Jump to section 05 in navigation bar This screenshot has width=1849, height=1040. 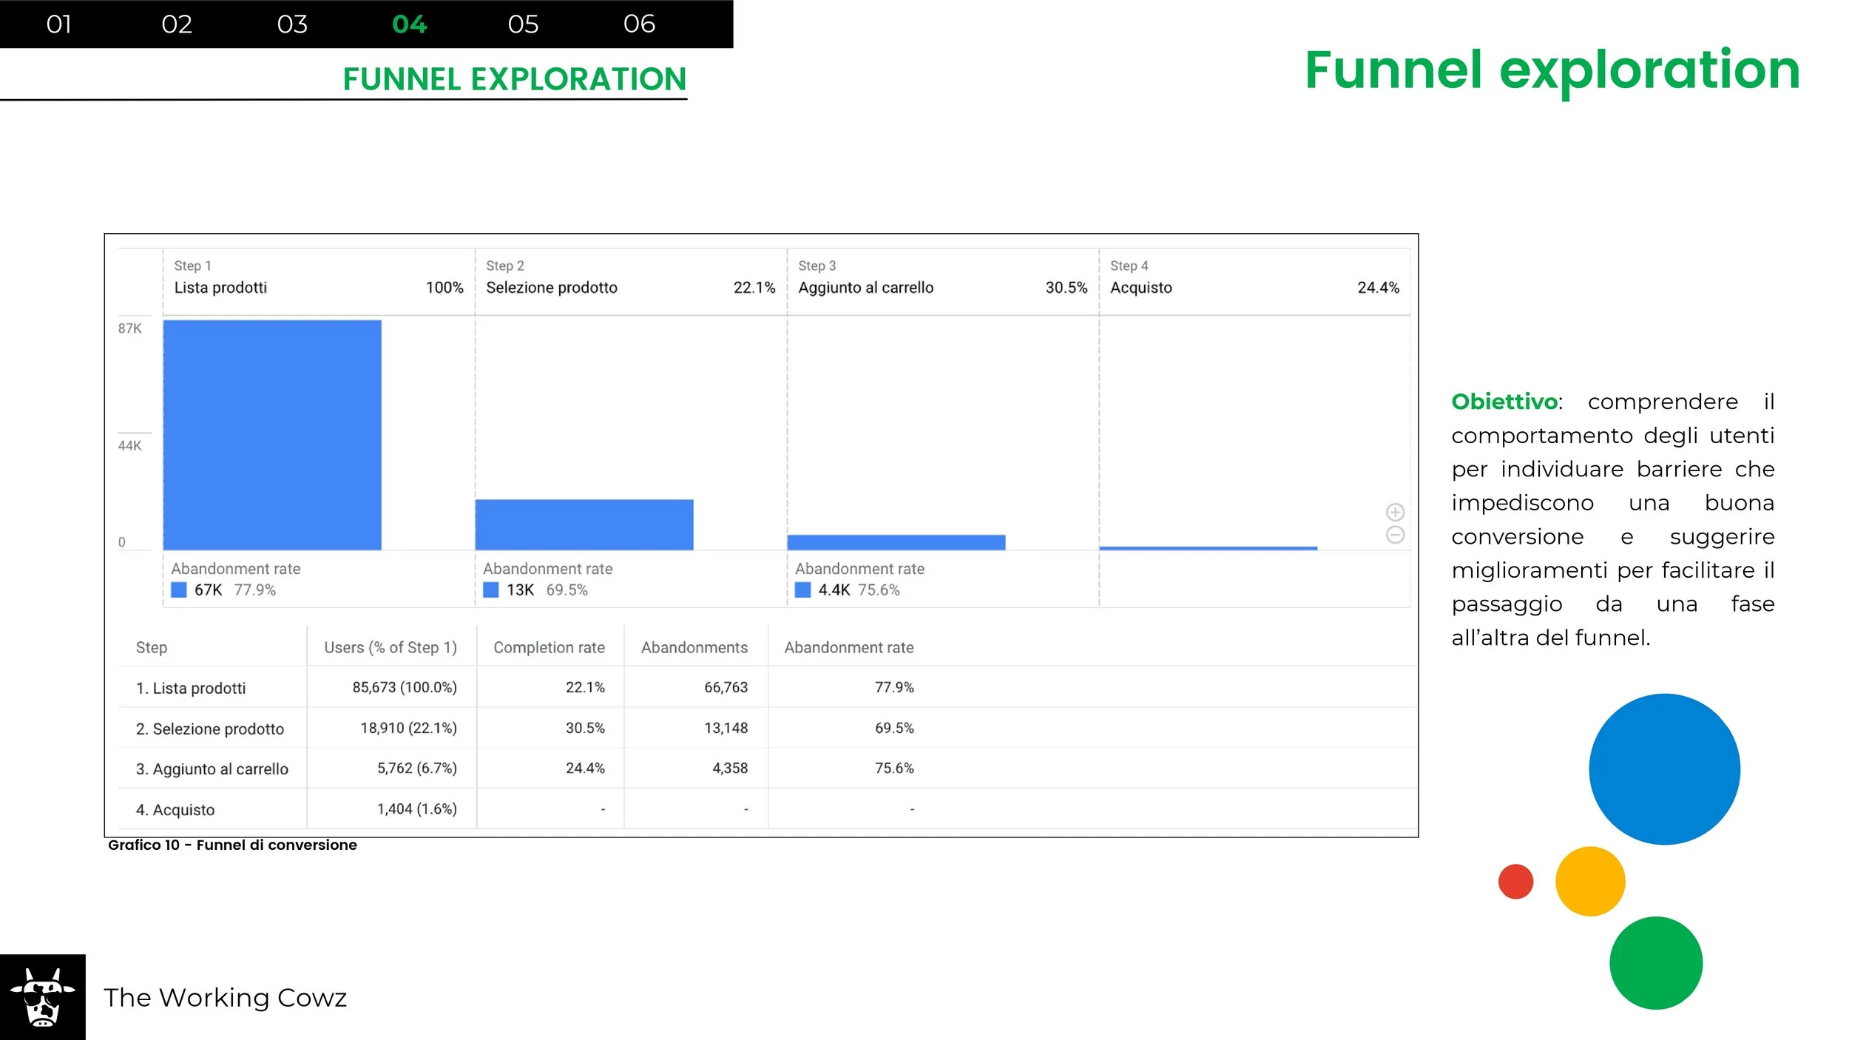click(523, 24)
